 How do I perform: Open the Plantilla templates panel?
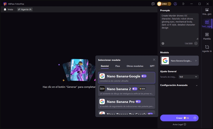coord(207,36)
